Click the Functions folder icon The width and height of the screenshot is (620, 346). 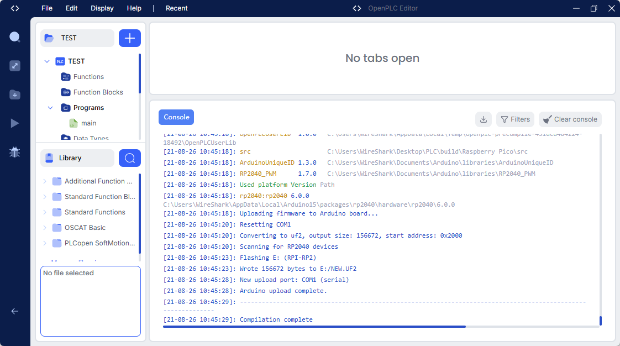[x=66, y=77]
